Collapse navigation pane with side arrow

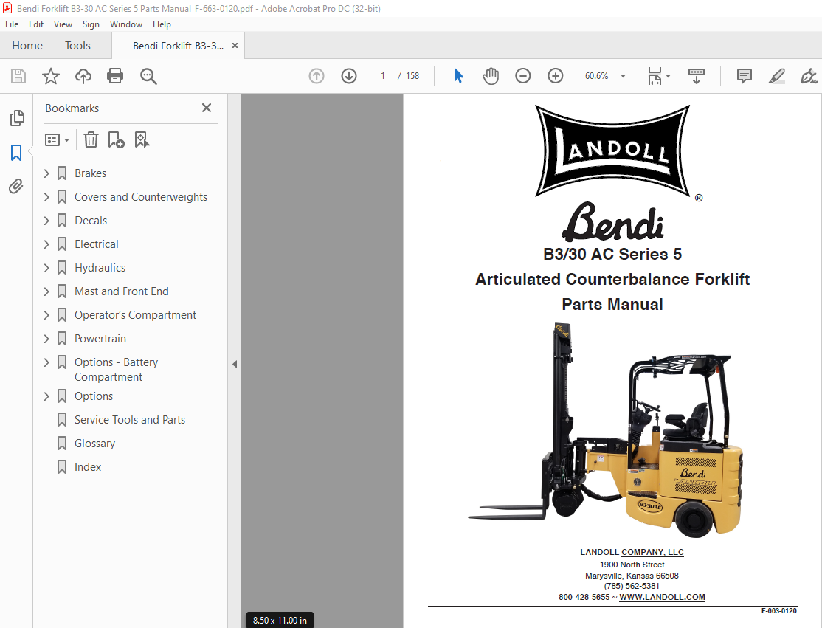(x=235, y=364)
